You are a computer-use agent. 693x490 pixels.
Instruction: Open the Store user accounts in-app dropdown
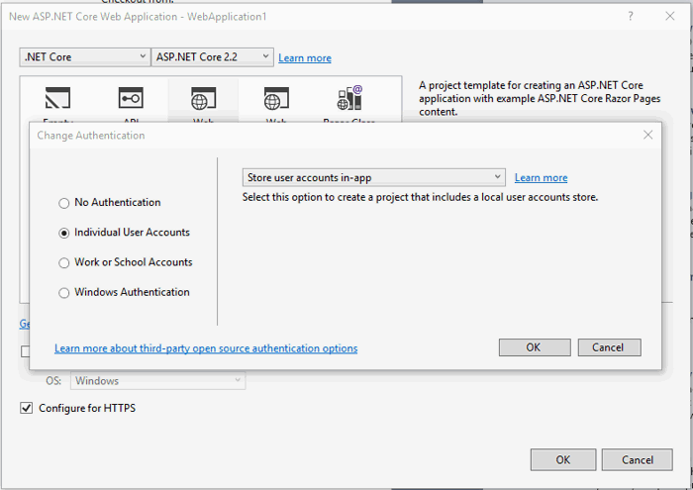[x=373, y=177]
